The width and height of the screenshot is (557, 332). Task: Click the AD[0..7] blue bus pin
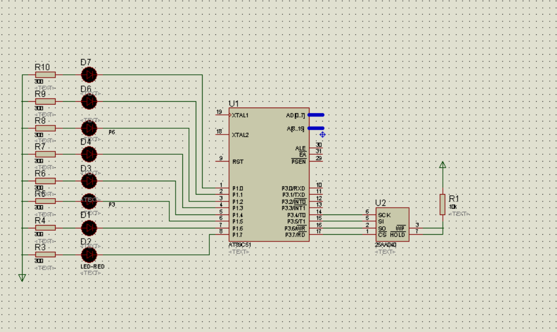[316, 115]
